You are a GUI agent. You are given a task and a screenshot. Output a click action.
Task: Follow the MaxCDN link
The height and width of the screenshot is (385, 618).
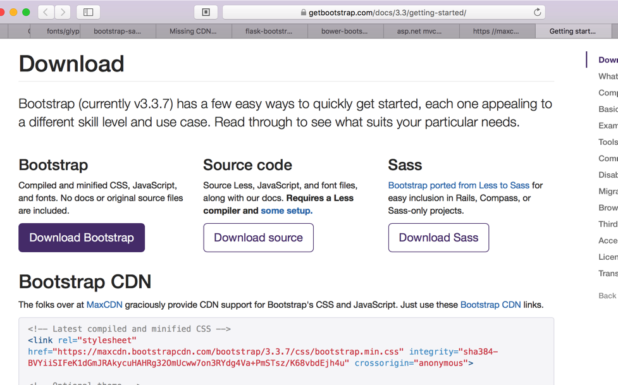[x=104, y=305]
